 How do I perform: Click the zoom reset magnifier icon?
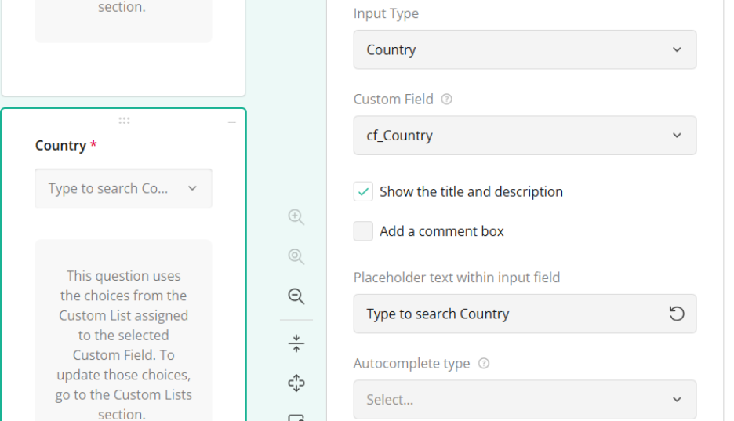pos(296,256)
